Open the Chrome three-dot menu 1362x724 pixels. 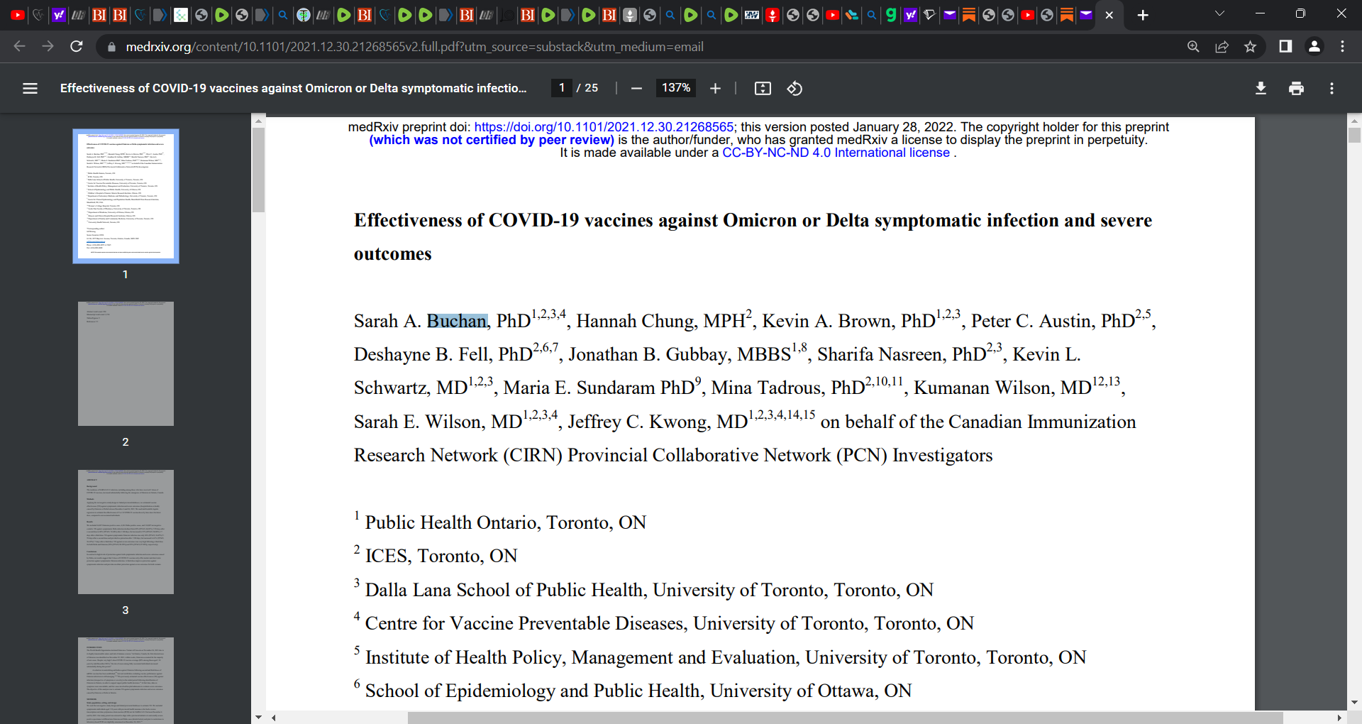(1342, 46)
